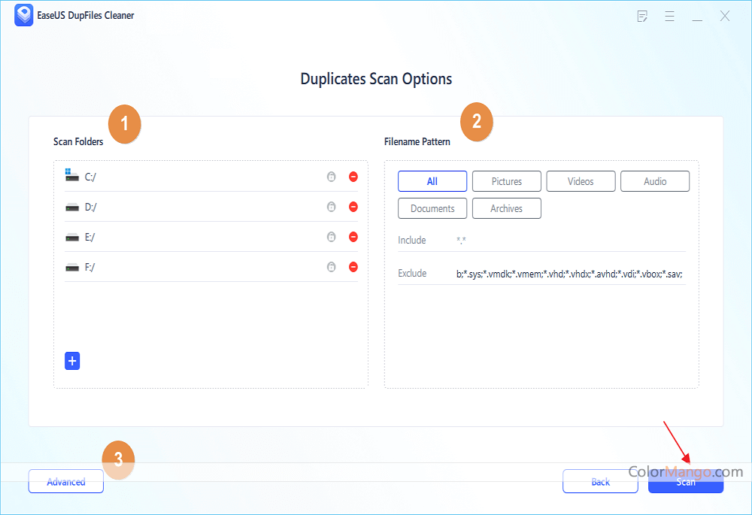Select the Pictures filename pattern filter
Image resolution: width=752 pixels, height=515 pixels.
(506, 181)
